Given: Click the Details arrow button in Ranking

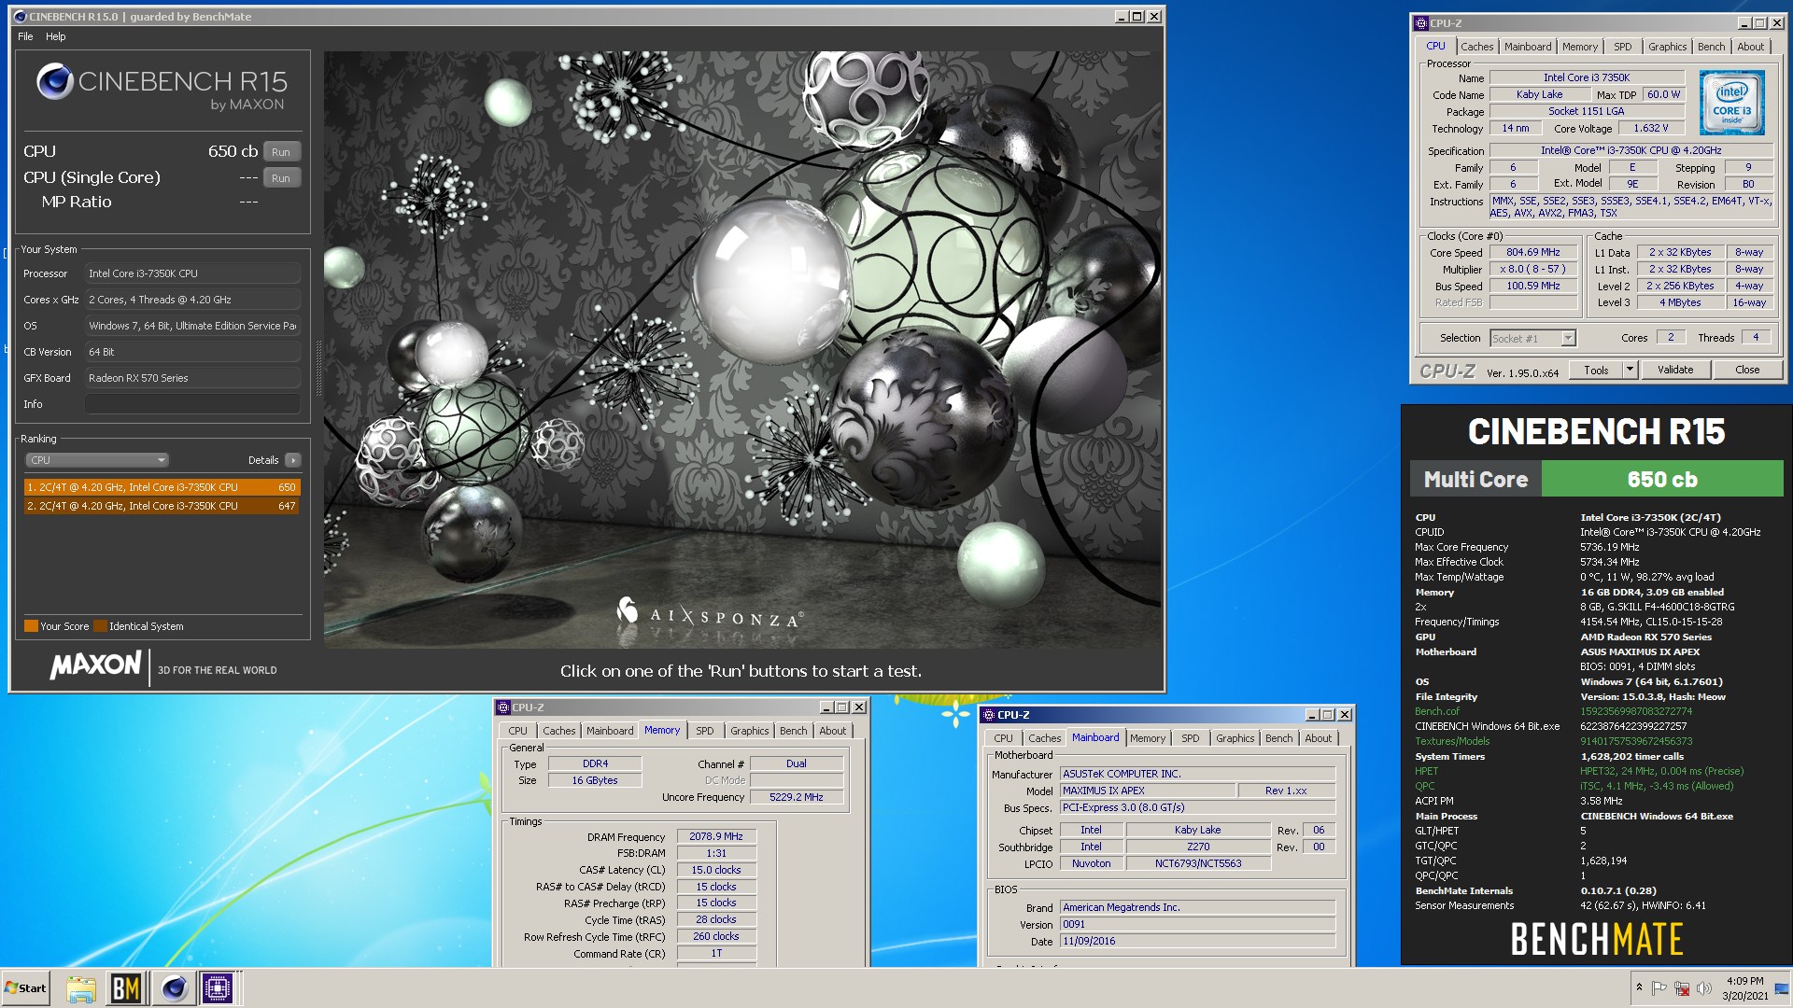Looking at the screenshot, I should [x=293, y=460].
